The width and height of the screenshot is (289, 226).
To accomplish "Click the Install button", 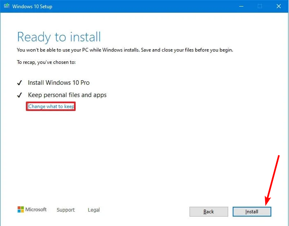I will 252,212.
